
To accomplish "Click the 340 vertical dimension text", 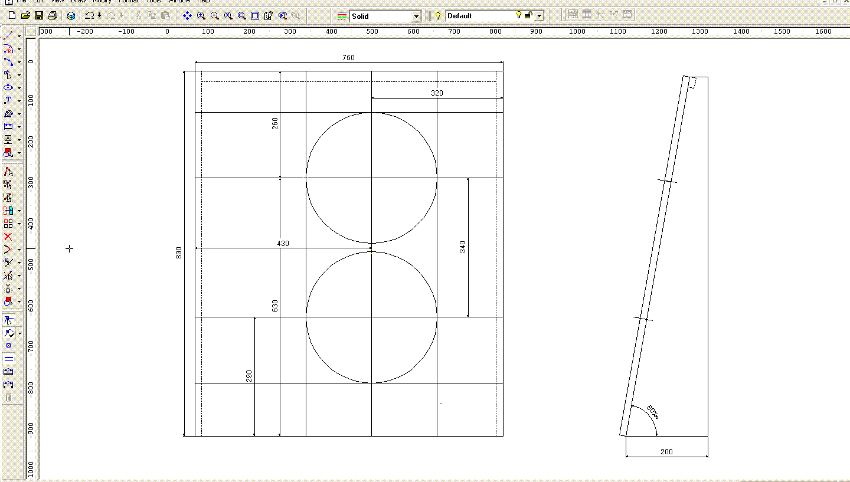I will (x=463, y=247).
